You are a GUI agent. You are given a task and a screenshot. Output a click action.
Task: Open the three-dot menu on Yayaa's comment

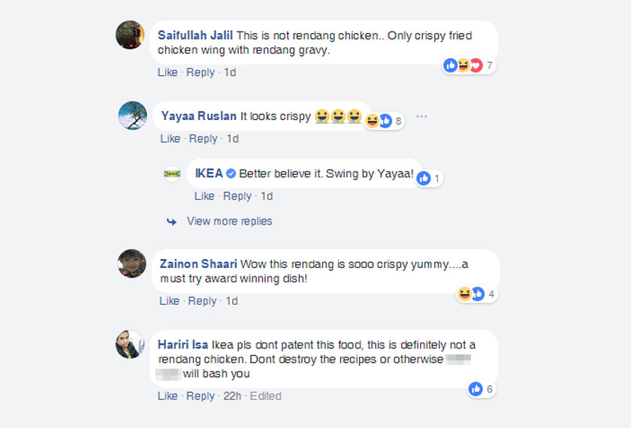tap(421, 116)
